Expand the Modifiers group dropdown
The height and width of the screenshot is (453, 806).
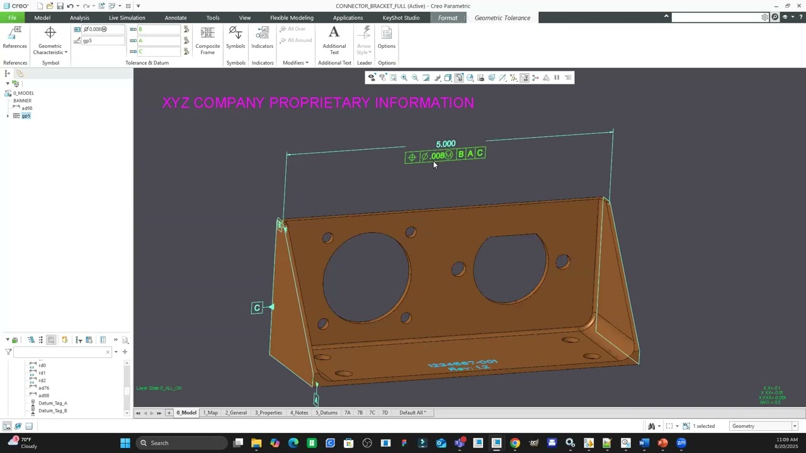point(295,63)
